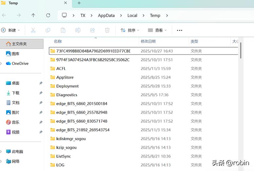Select folder edge_BITS_21892_269543754
The width and height of the screenshot is (254, 171).
(143, 130)
